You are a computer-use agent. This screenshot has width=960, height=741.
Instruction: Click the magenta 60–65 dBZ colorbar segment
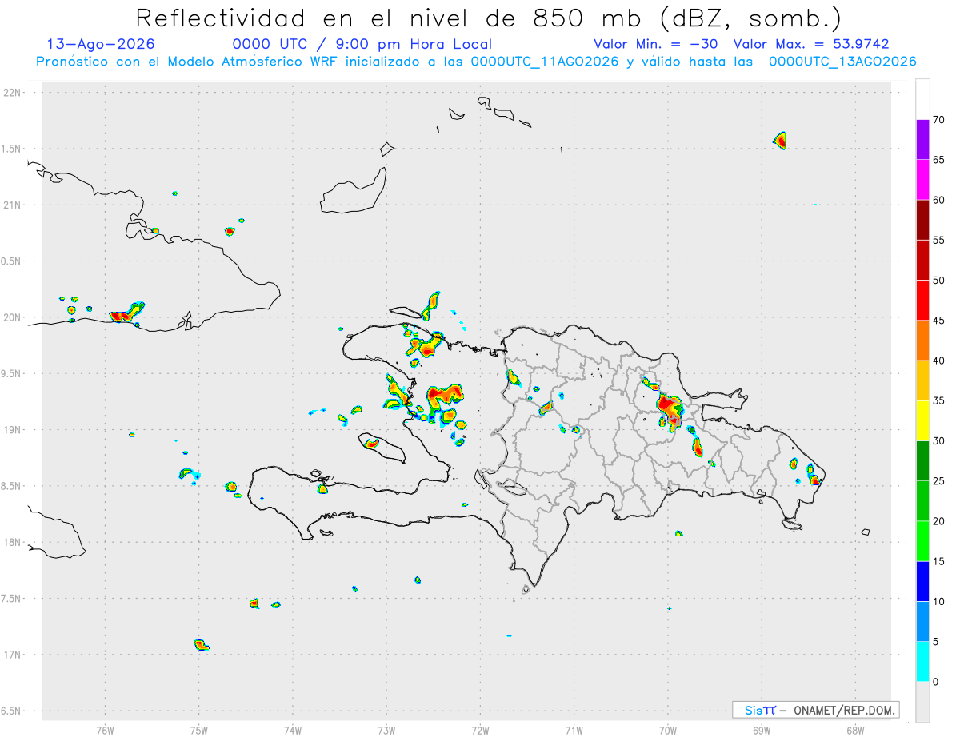click(x=922, y=179)
